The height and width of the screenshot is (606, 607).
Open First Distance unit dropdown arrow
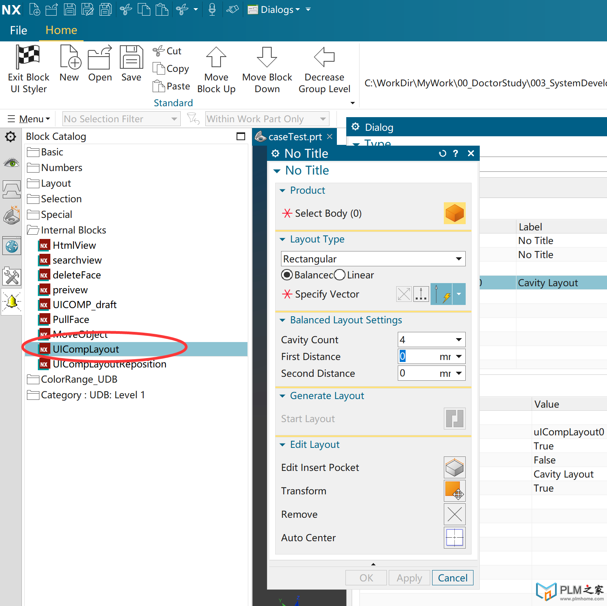459,356
